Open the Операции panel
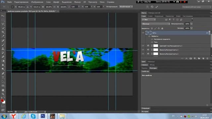 coord(145,108)
